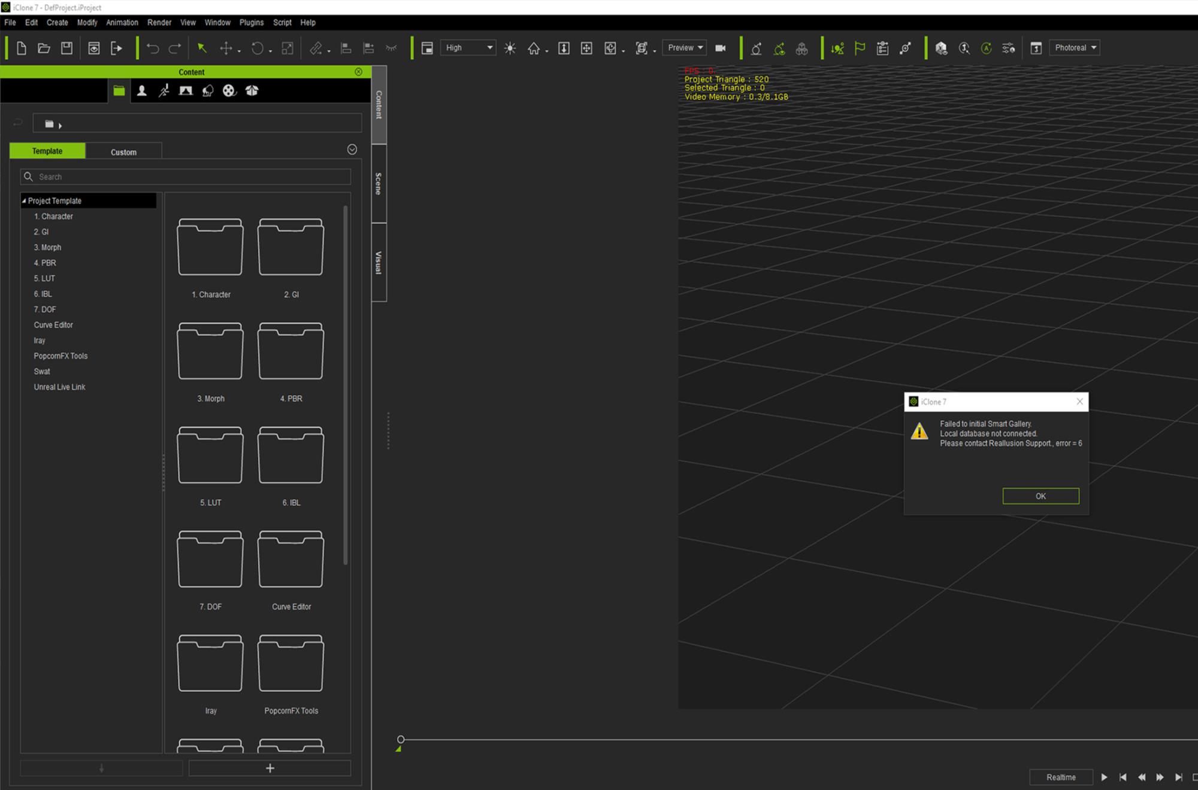Viewport: 1198px width, 790px height.
Task: Click the Home view icon
Action: tap(534, 48)
